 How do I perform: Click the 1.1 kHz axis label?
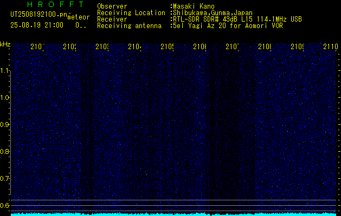(5, 71)
